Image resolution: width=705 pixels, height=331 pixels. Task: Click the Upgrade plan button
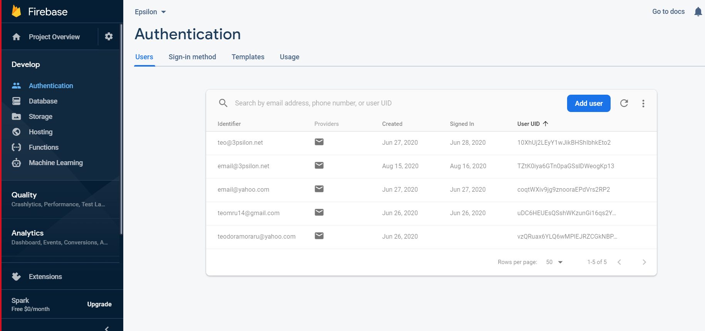99,304
